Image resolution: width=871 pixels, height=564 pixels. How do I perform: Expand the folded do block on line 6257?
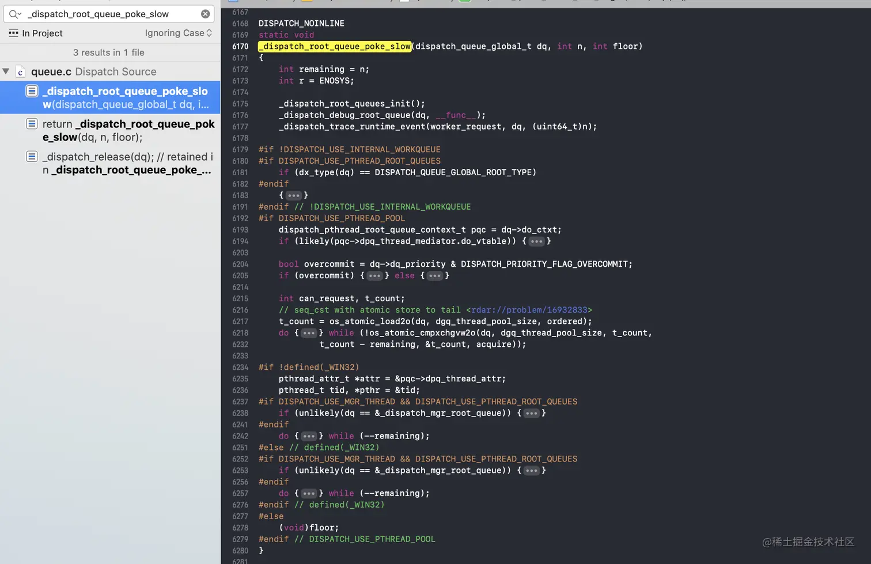tap(309, 494)
